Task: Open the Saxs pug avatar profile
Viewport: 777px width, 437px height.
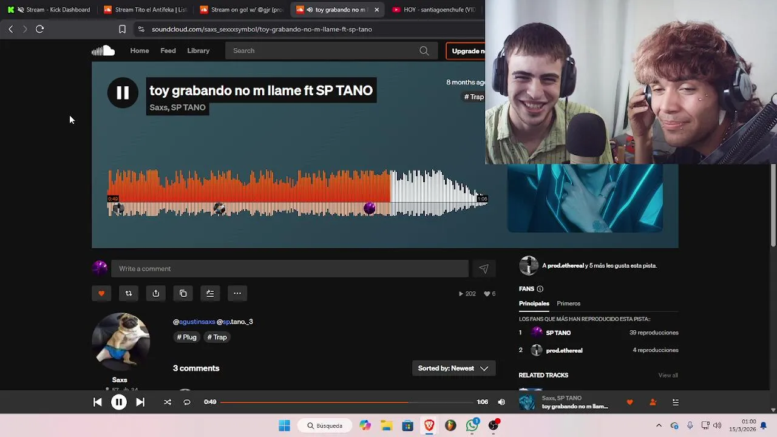Action: point(121,342)
